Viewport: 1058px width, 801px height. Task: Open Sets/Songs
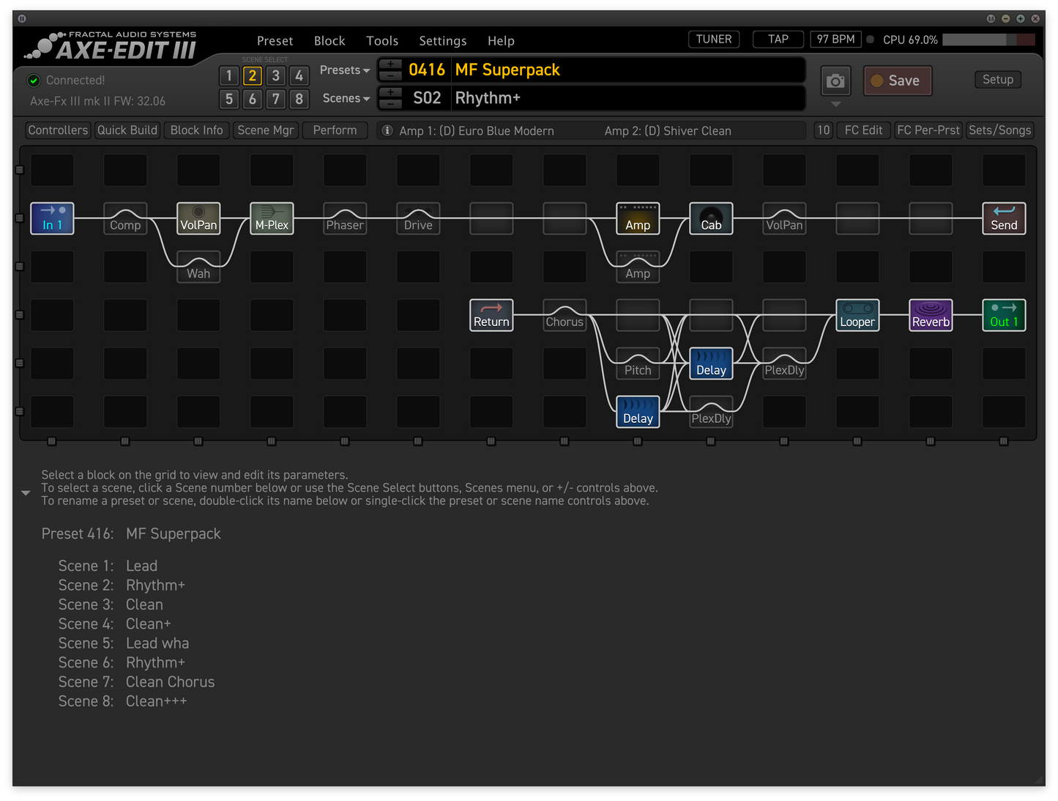pyautogui.click(x=1000, y=130)
